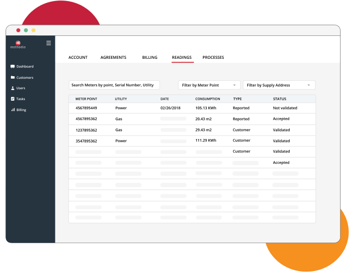Viewport: 349px width, 278px height.
Task: Click the Users person icon
Action: click(x=12, y=88)
